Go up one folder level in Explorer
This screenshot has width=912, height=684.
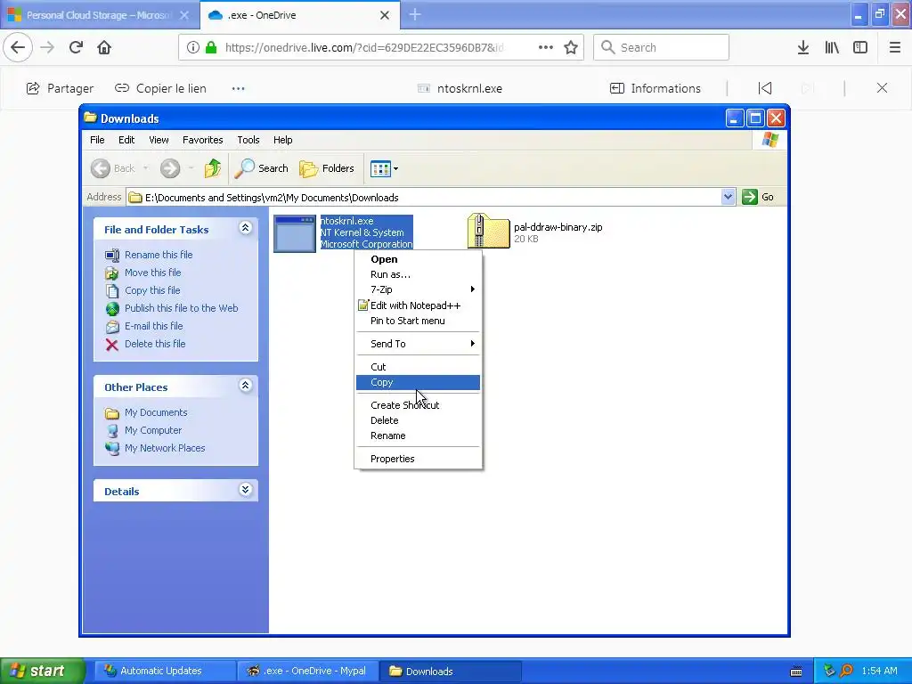pos(213,168)
